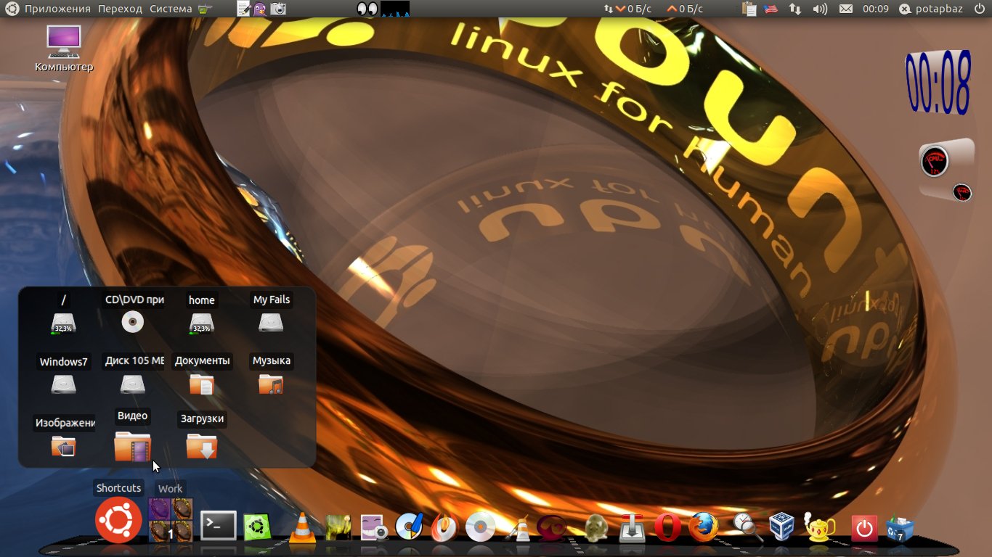This screenshot has height=557, width=992.
Task: Open the Компьютер desktop icon
Action: pos(64,49)
